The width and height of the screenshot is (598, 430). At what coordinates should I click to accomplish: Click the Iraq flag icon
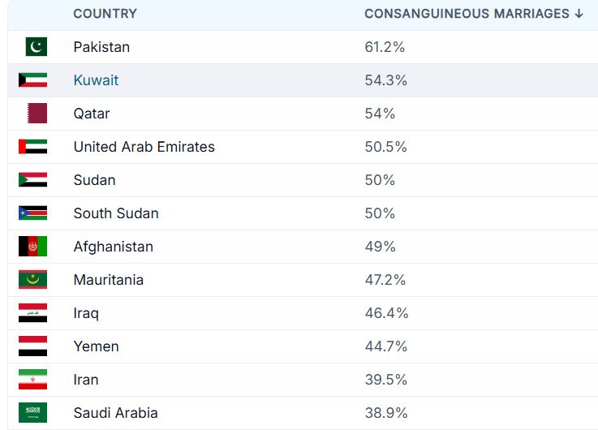[x=32, y=313]
